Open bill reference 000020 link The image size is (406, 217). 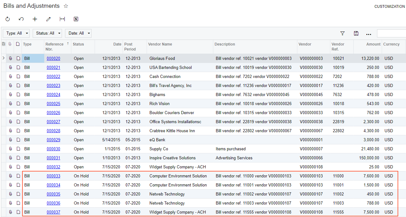54,58
